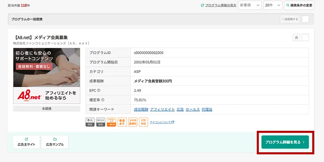The width and height of the screenshot is (324, 162).
Task: Click the 該当件数 118件 count text
Action: 19,6
